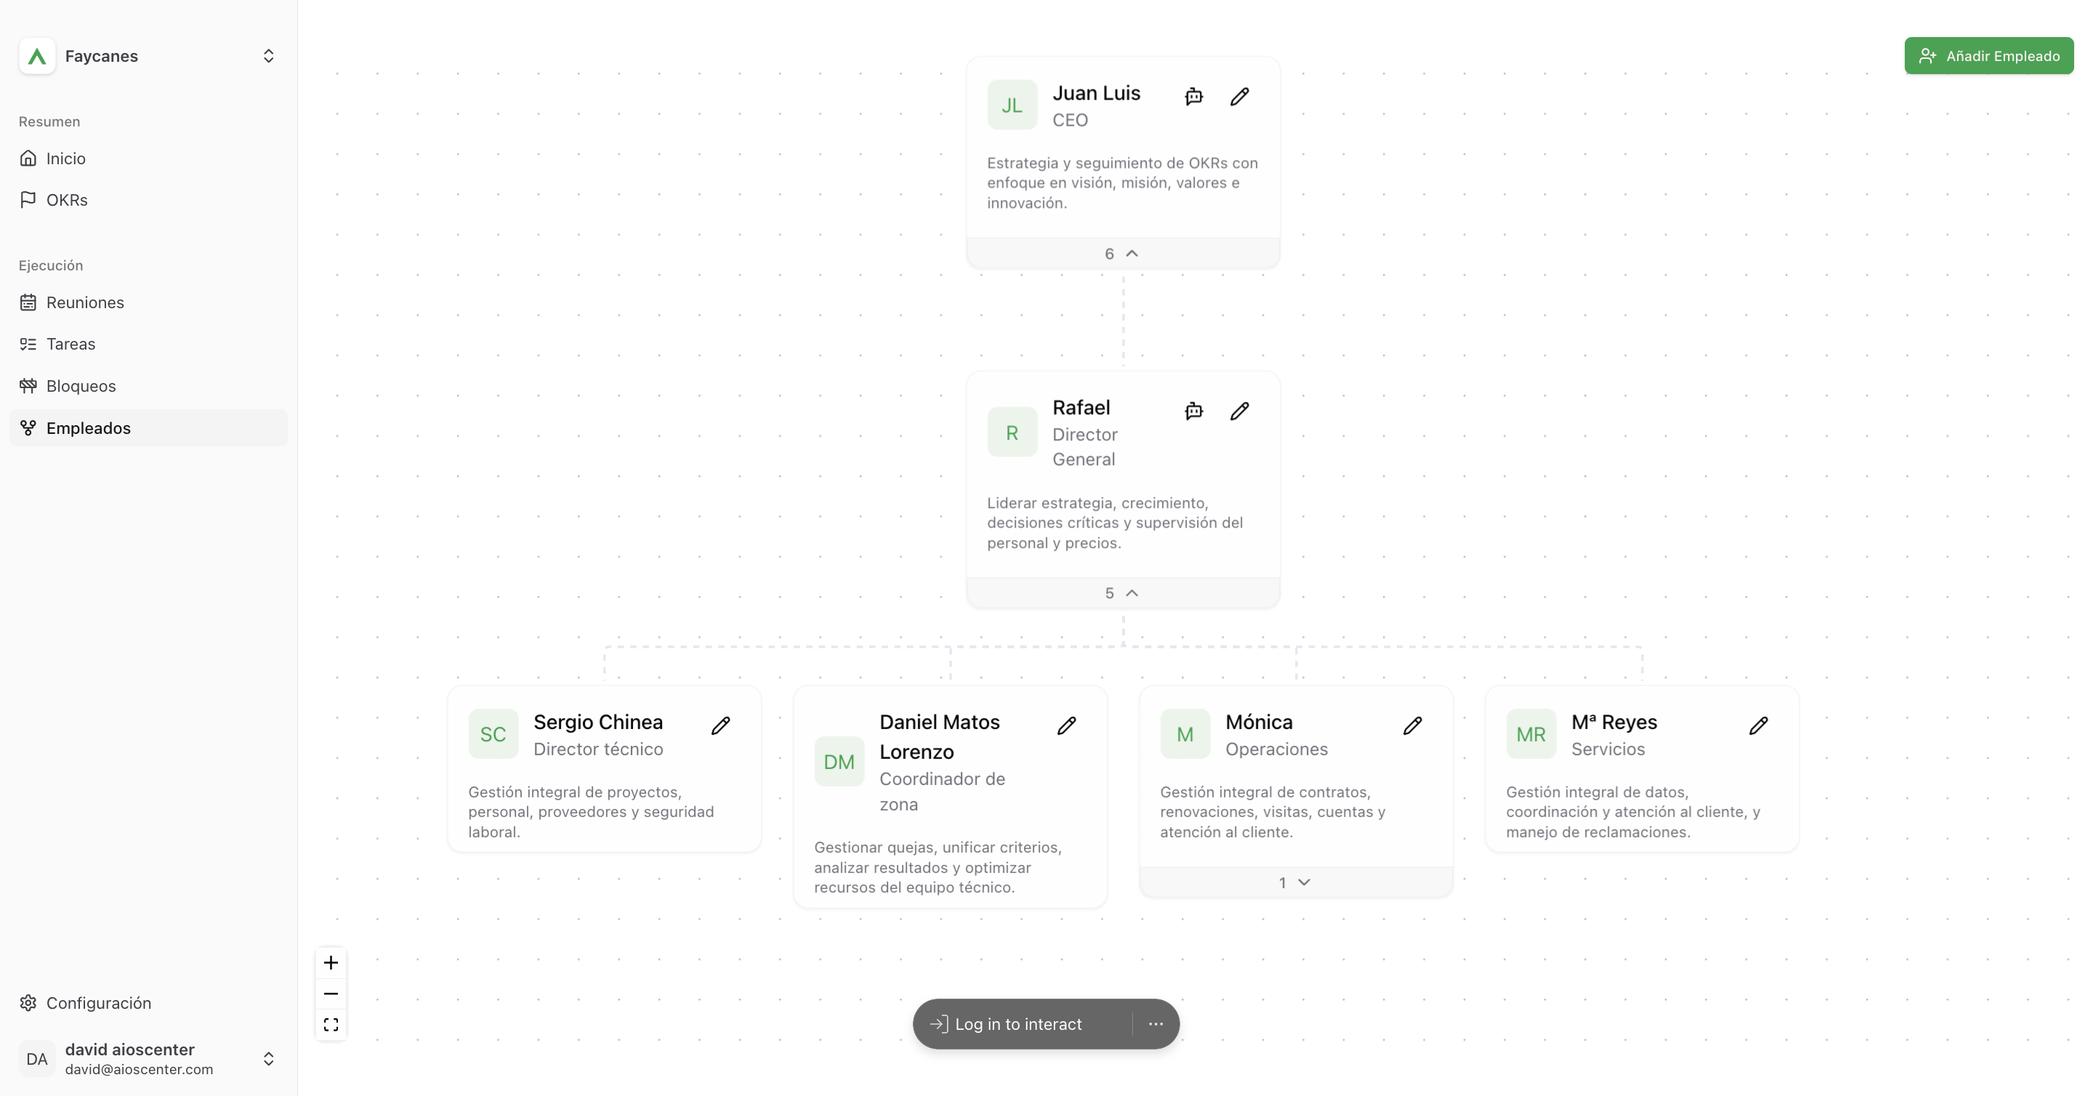Collapse Juan Luis's 6 direct reports
Screen dimensions: 2093x1096
pos(1123,254)
